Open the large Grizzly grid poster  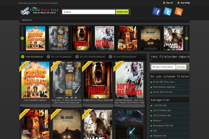[98, 80]
